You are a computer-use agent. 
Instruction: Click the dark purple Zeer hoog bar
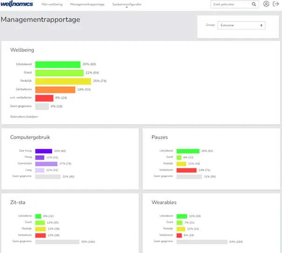coord(44,151)
